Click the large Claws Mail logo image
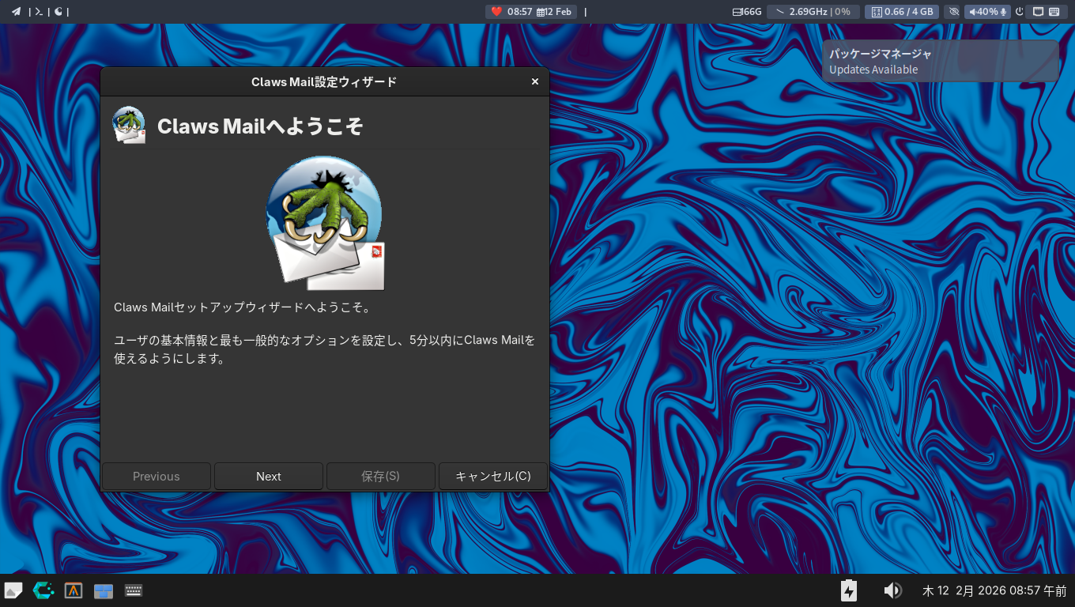 [325, 223]
